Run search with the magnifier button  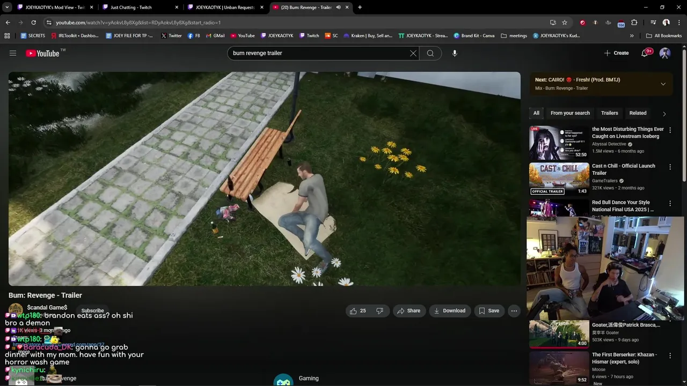click(x=430, y=53)
